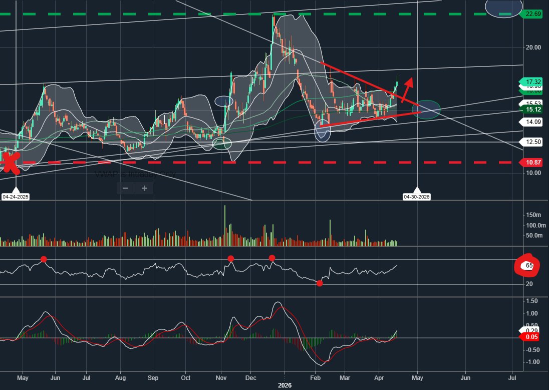Click the Nov label on time axis
The height and width of the screenshot is (390, 549).
[221, 378]
